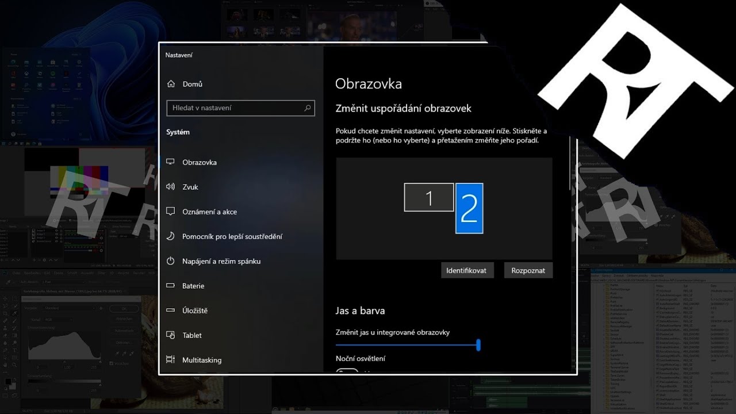The image size is (736, 414).
Task: Click the Systém category label in the sidebar
Action: click(178, 132)
